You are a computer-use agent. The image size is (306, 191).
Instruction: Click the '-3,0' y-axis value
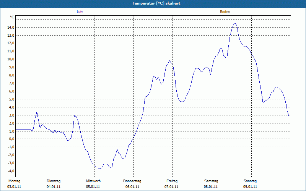pyautogui.click(x=11, y=163)
